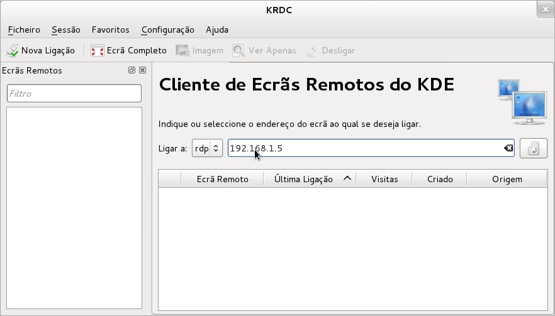This screenshot has width=555, height=316.
Task: Sort by Última Ligação column
Action: pyautogui.click(x=309, y=179)
